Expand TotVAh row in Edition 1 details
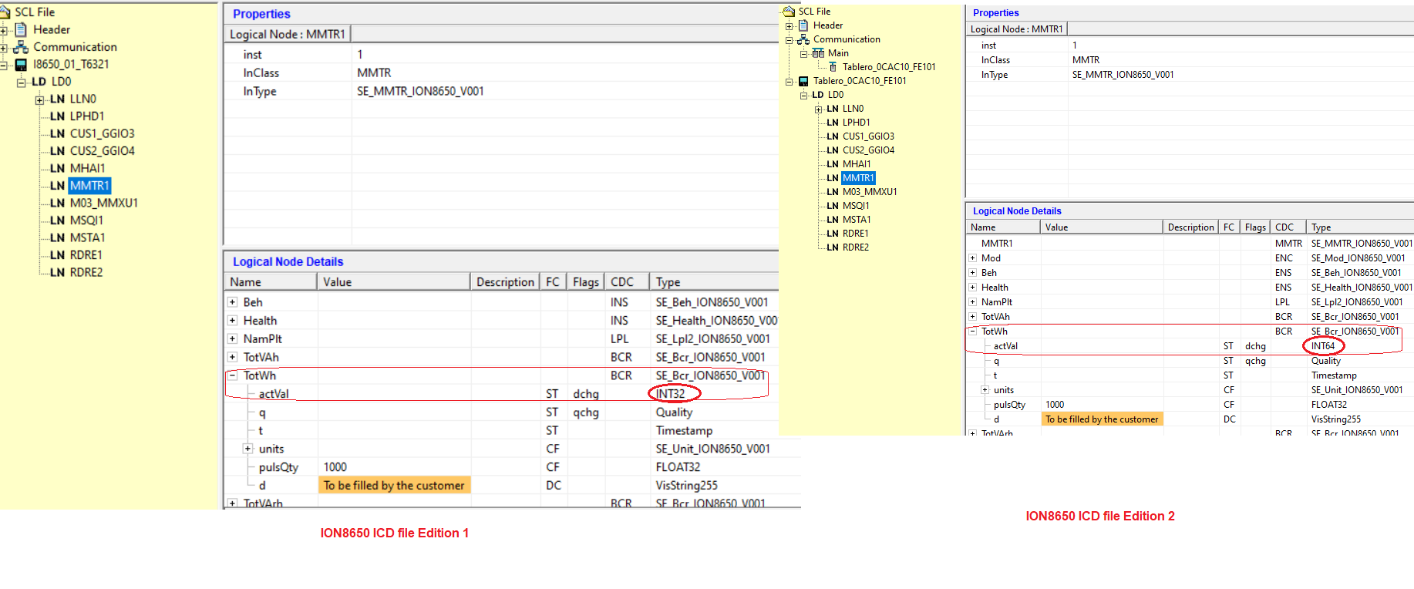The height and width of the screenshot is (589, 1414). (232, 357)
